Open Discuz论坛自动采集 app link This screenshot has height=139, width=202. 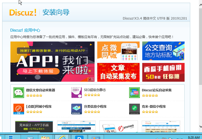tap(157, 90)
